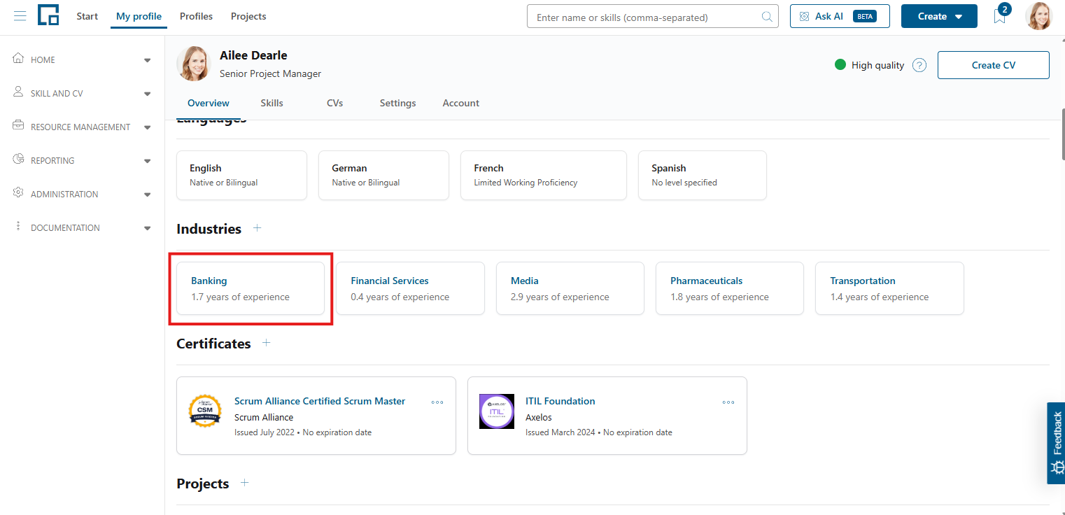Click the High quality help question icon

(919, 65)
